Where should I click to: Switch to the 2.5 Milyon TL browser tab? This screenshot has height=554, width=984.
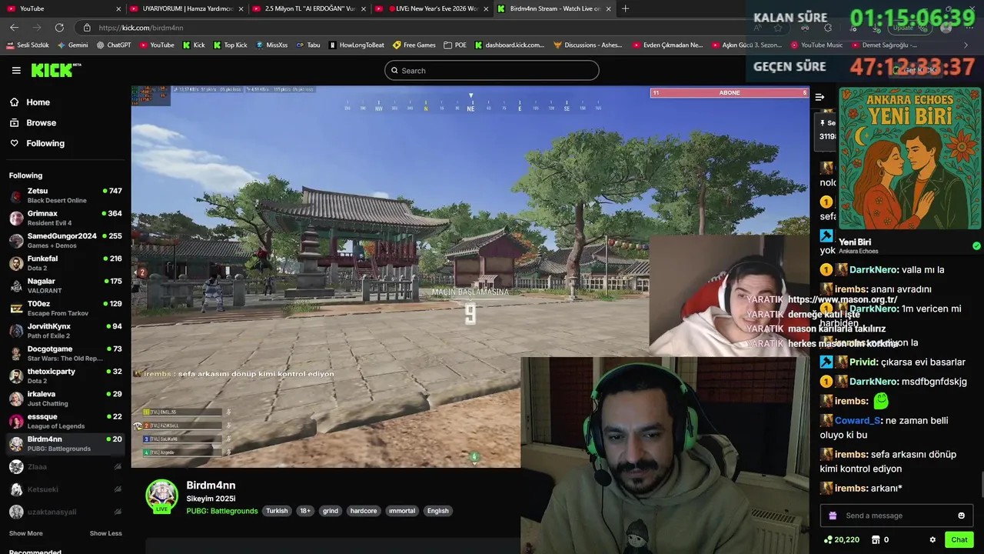(311, 8)
